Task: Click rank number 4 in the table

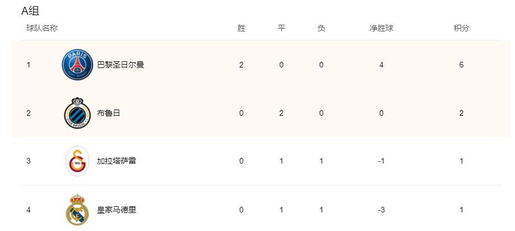Action: click(28, 210)
